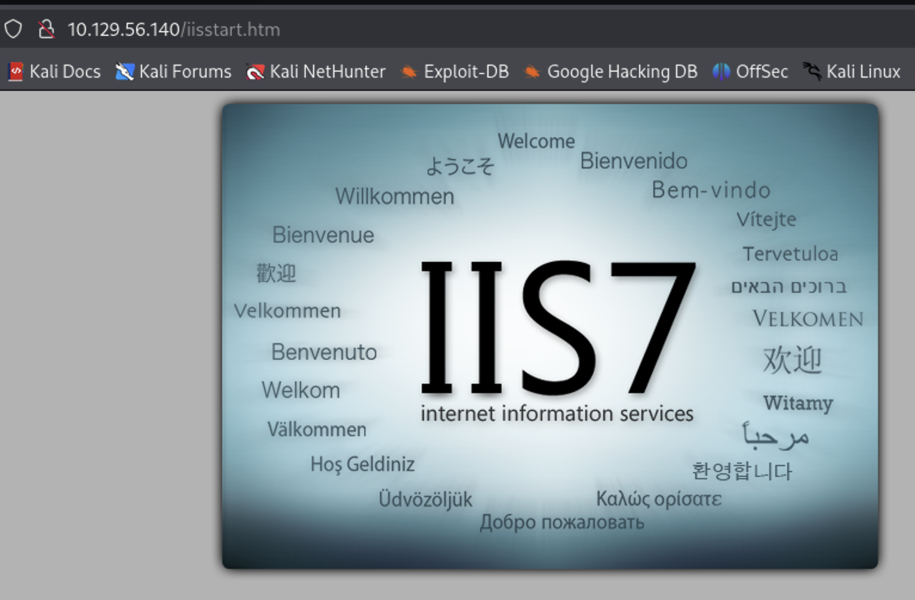The image size is (915, 600).
Task: Click the large "IIS7" logo text
Action: click(x=558, y=327)
